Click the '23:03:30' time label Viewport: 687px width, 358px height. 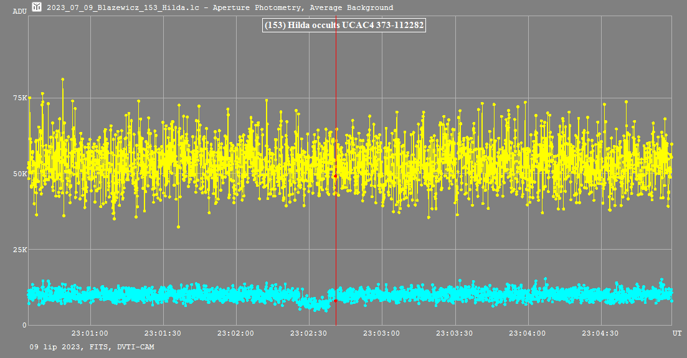point(454,333)
